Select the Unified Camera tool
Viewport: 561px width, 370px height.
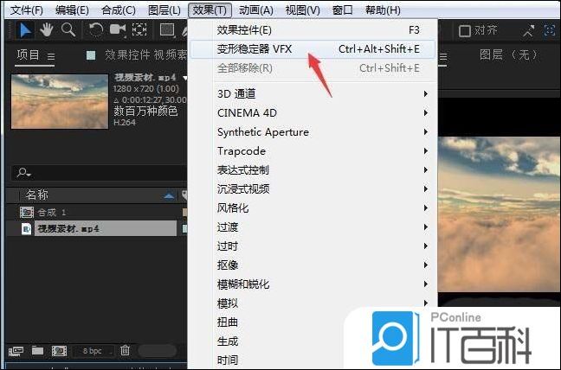[118, 30]
